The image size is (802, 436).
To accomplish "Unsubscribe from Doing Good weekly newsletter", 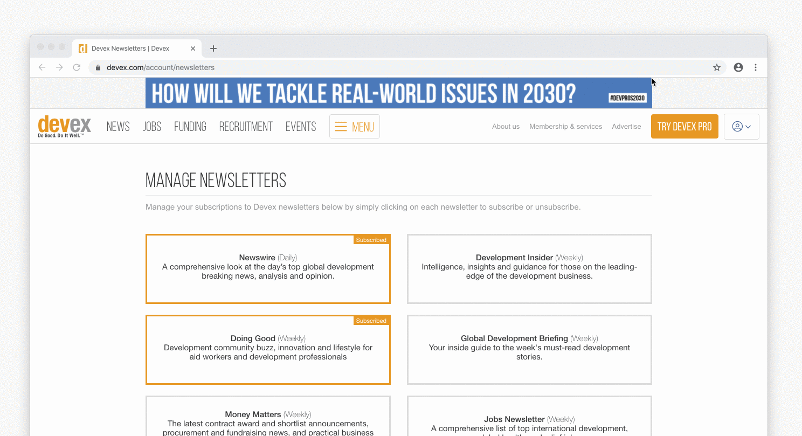I will coord(268,350).
